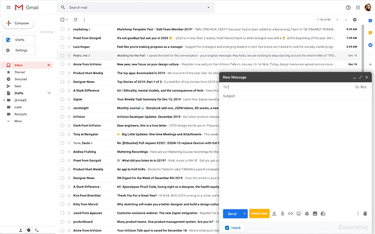Open Kira from BrainStat email
Viewport: 375px width, 234px height.
click(x=138, y=195)
